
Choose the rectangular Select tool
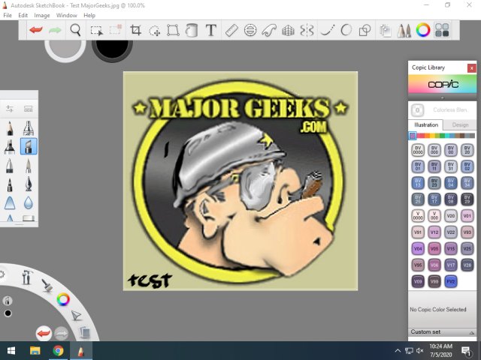(96, 30)
